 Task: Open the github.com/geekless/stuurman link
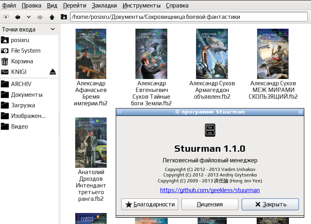(x=210, y=190)
